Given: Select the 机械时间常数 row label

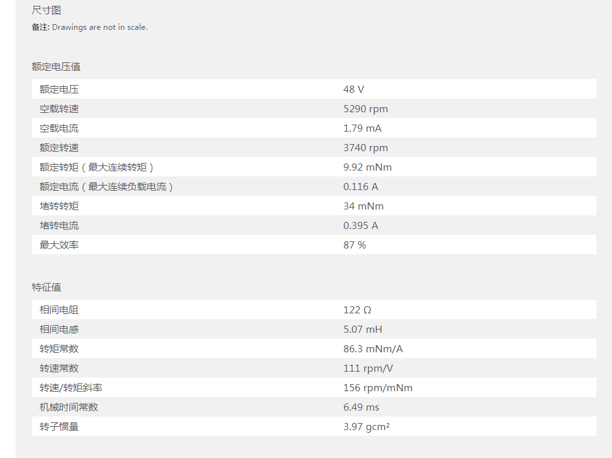Looking at the screenshot, I should point(69,407).
